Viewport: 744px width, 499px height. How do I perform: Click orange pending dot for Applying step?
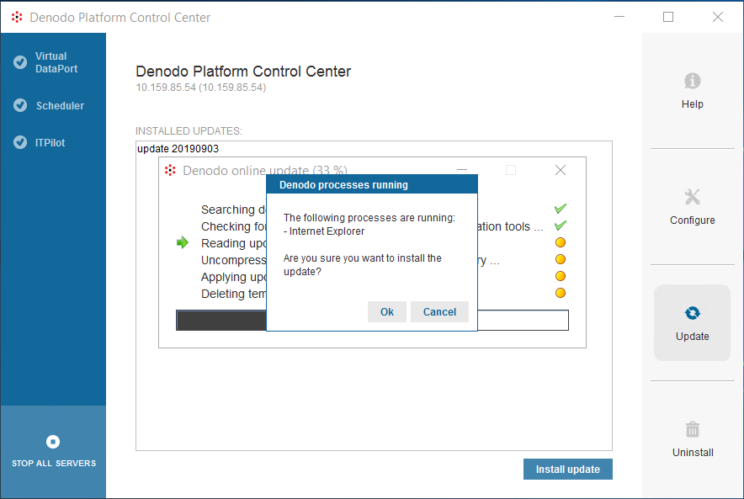(x=560, y=276)
